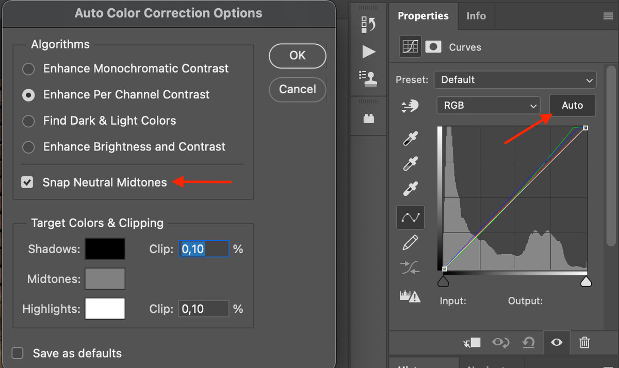The height and width of the screenshot is (368, 619).
Task: Select the pencil to draw curve freehand
Action: pyautogui.click(x=410, y=242)
